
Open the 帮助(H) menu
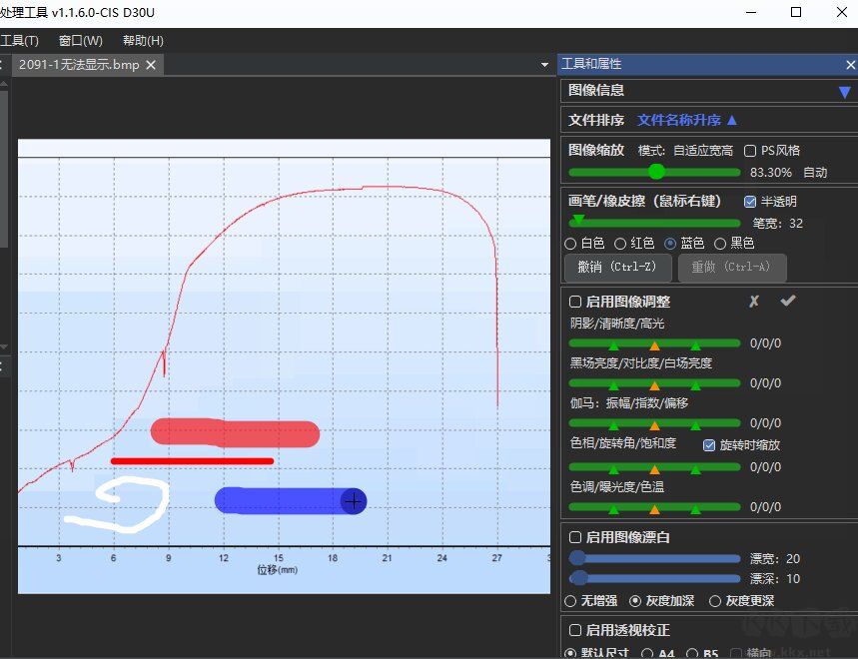click(x=142, y=40)
